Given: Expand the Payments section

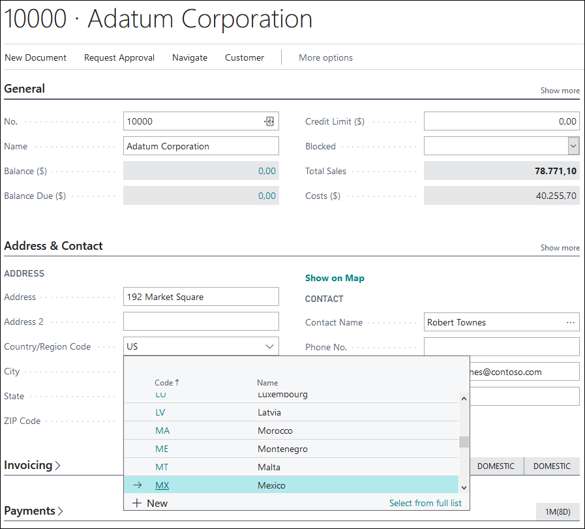Looking at the screenshot, I should coord(32,511).
